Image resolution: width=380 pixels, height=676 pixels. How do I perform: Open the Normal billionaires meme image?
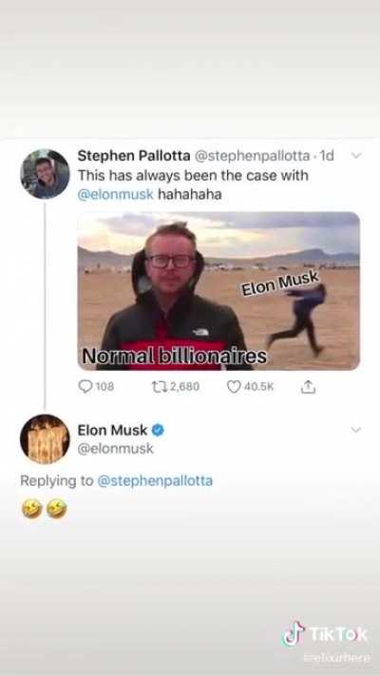tap(218, 291)
